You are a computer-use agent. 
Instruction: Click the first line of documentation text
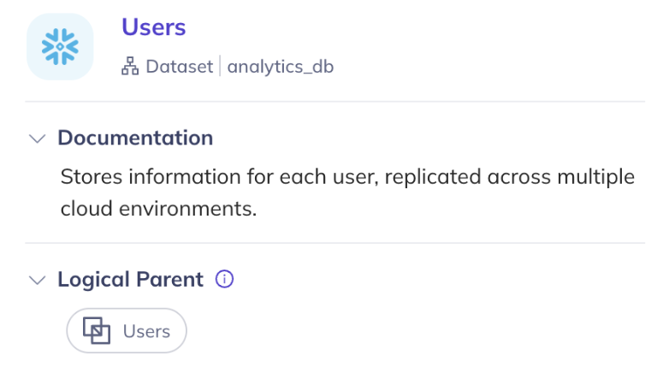click(x=347, y=177)
